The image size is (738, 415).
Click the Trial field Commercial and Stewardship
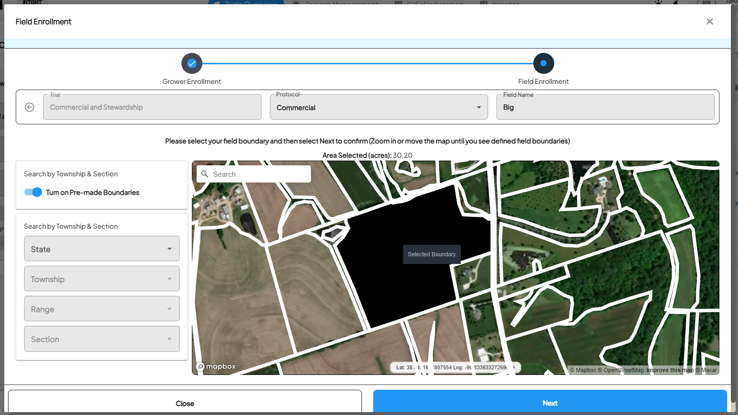152,107
